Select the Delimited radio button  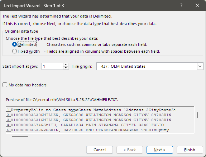click(x=14, y=44)
